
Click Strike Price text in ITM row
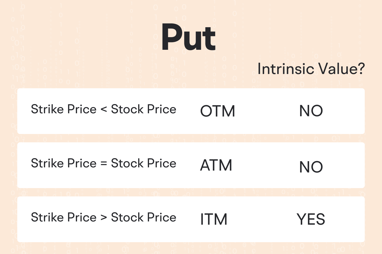(x=64, y=217)
